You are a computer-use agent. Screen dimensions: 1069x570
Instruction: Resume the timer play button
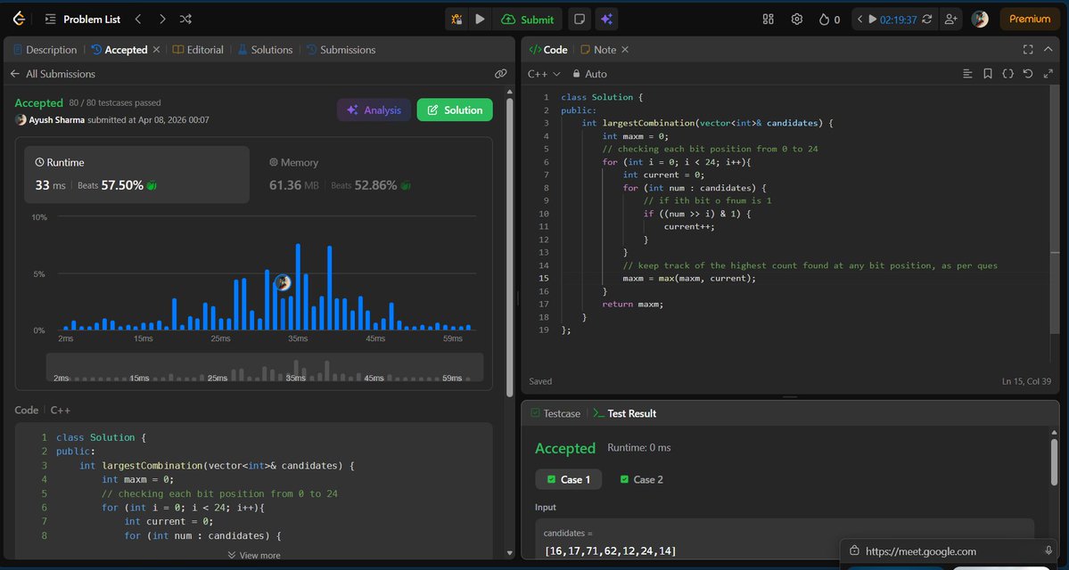point(872,19)
